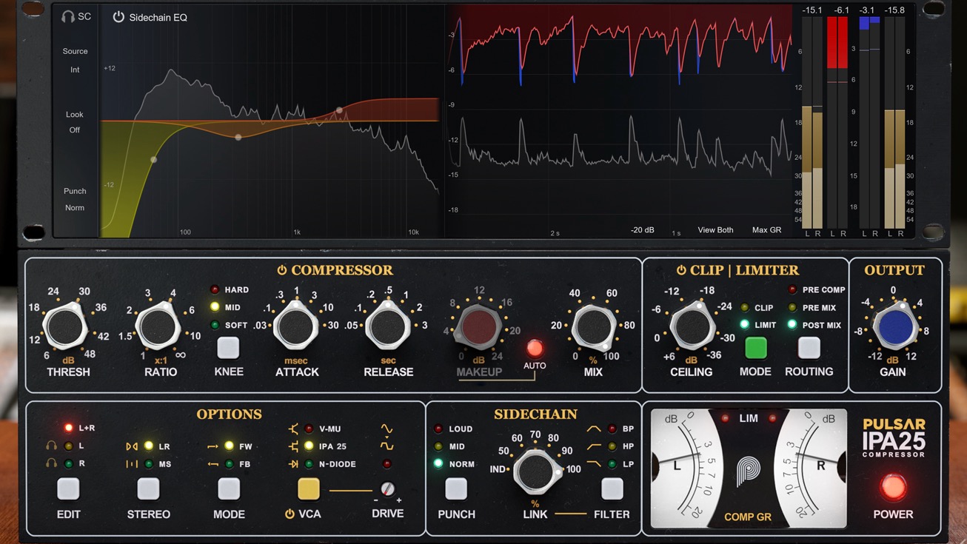Click the headphones icon beside the L option
Screen dimensions: 967x544
pyautogui.click(x=51, y=446)
